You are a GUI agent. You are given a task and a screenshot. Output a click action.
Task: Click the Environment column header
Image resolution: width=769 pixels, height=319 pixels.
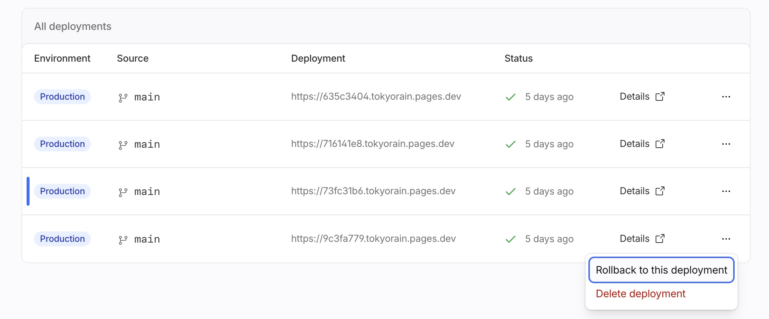point(62,58)
